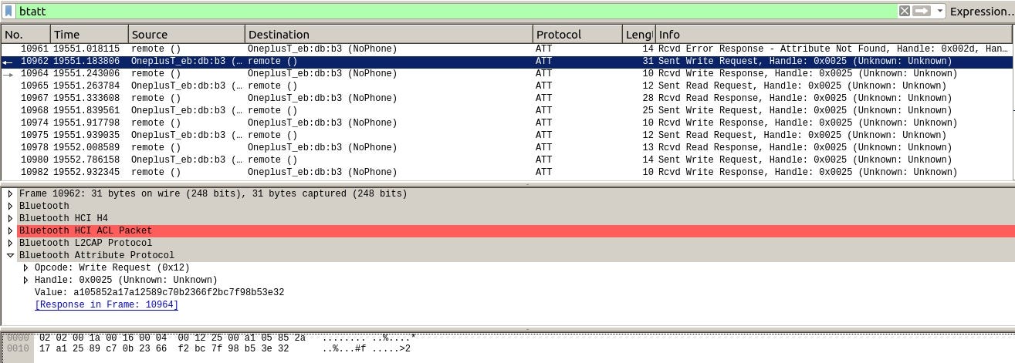
Task: Select packet 10967 Rcvd Read Response
Action: (507, 98)
